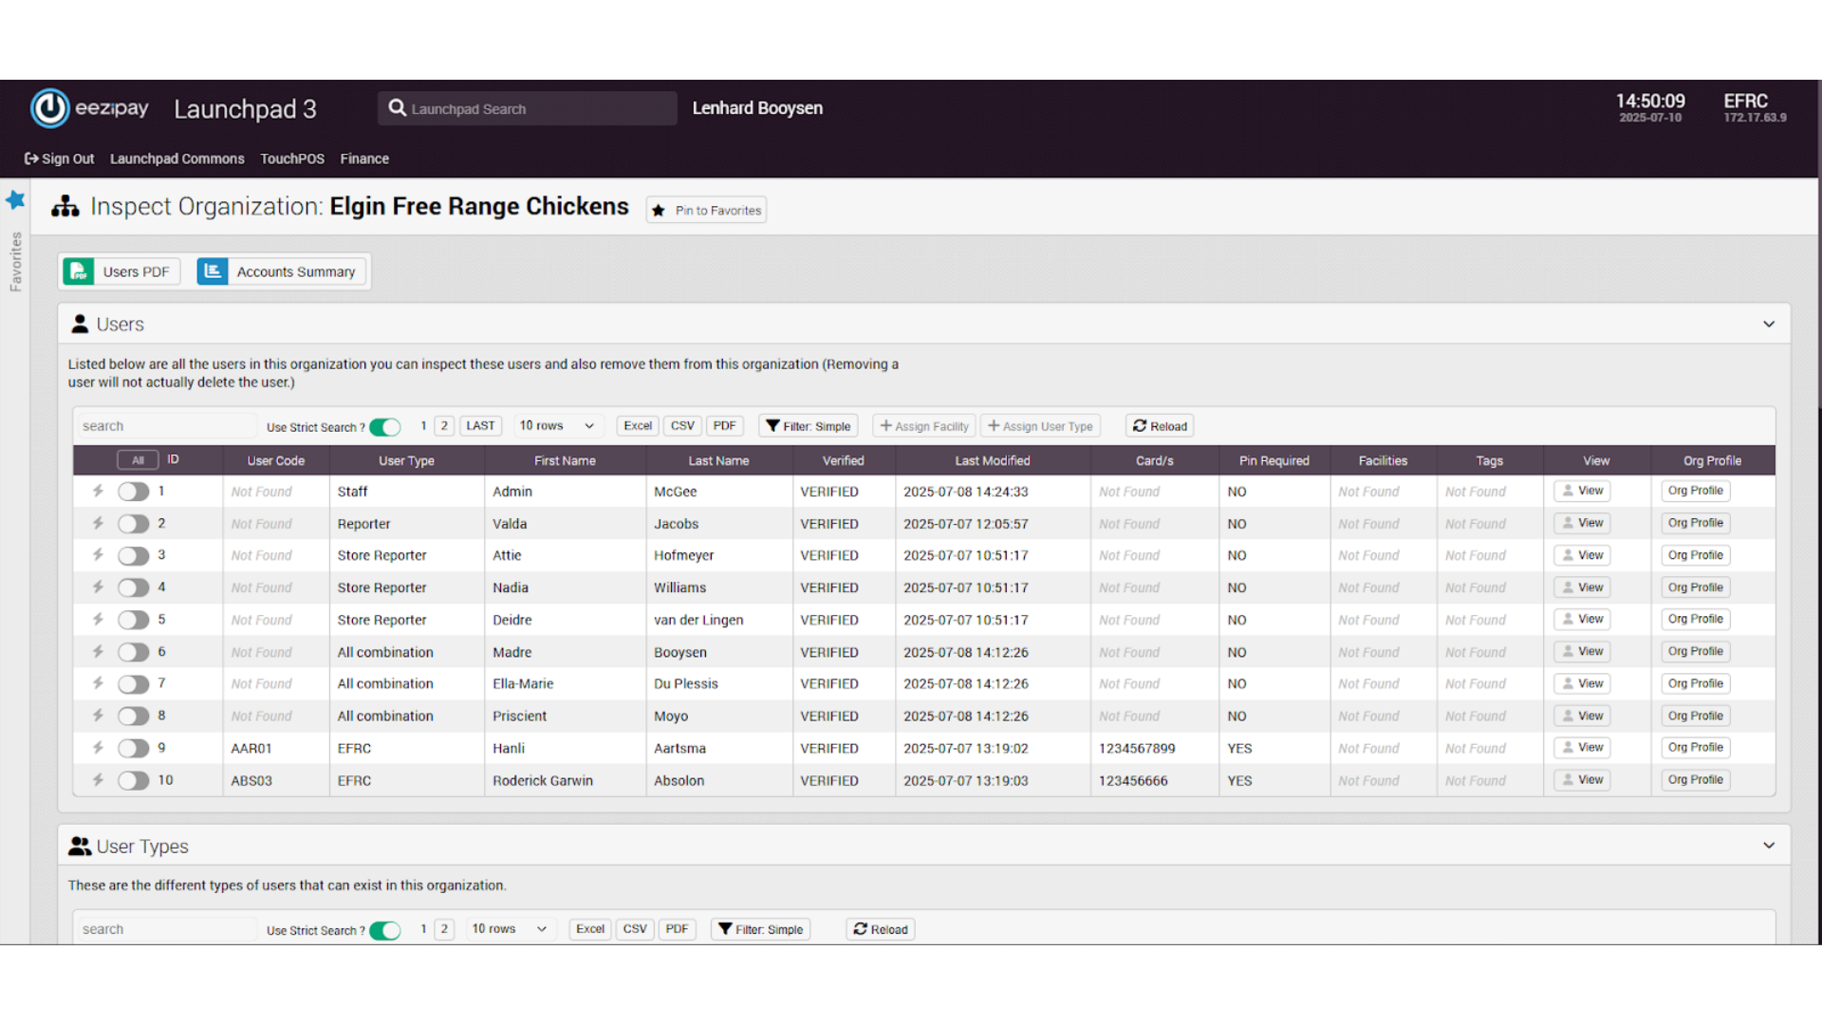Click the Accounts Summary blue chart icon

click(x=213, y=271)
